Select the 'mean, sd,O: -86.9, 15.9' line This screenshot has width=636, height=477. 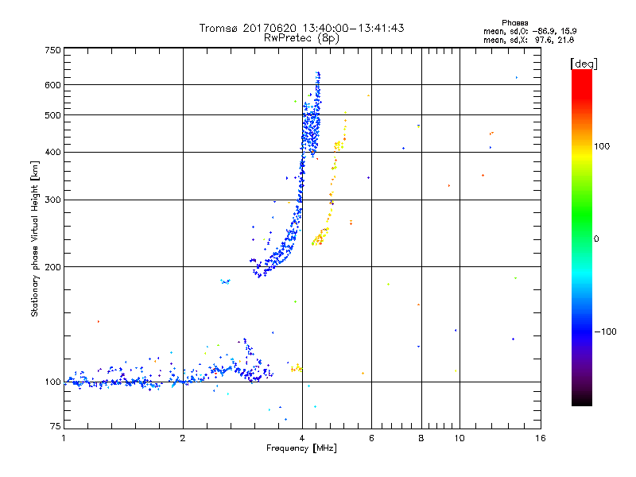[x=529, y=31]
